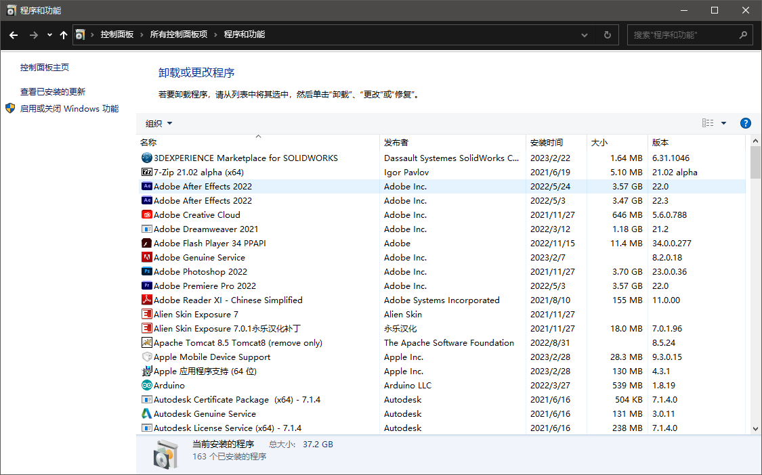Click the scrollbar up arrow
This screenshot has height=475, width=762.
click(755, 141)
